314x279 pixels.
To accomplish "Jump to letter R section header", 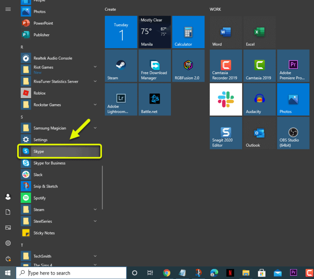I will pyautogui.click(x=22, y=47).
